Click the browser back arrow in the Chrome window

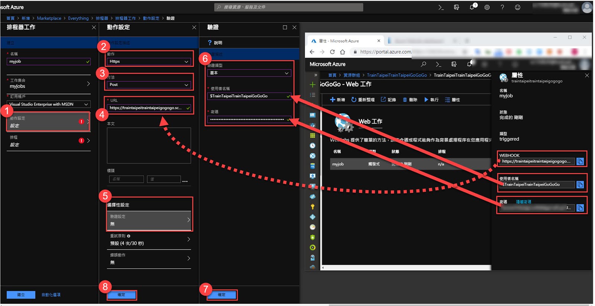(312, 52)
